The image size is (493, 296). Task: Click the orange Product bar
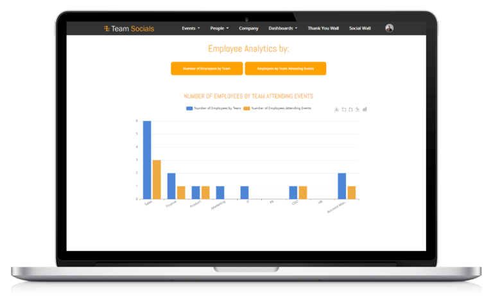(x=205, y=193)
